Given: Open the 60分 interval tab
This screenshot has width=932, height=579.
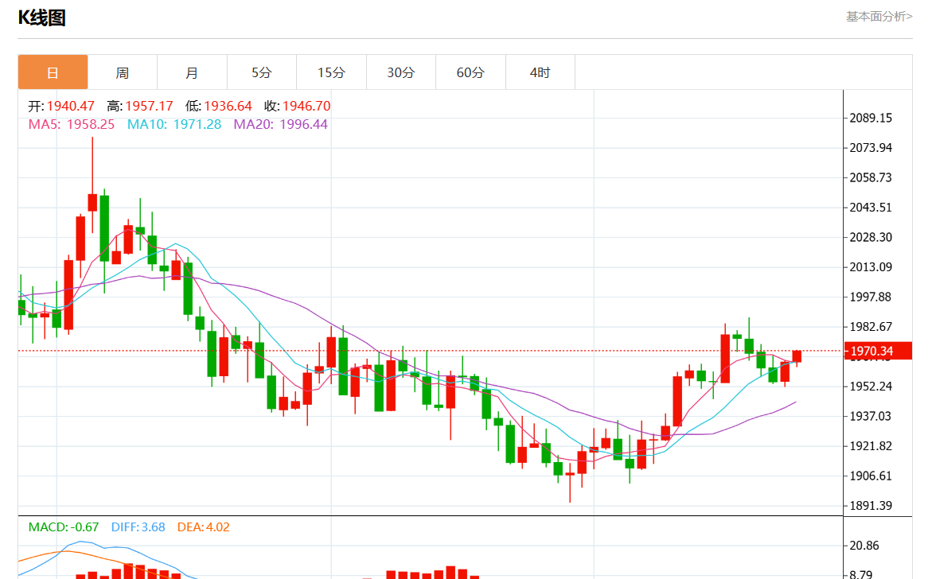Looking at the screenshot, I should pos(470,72).
